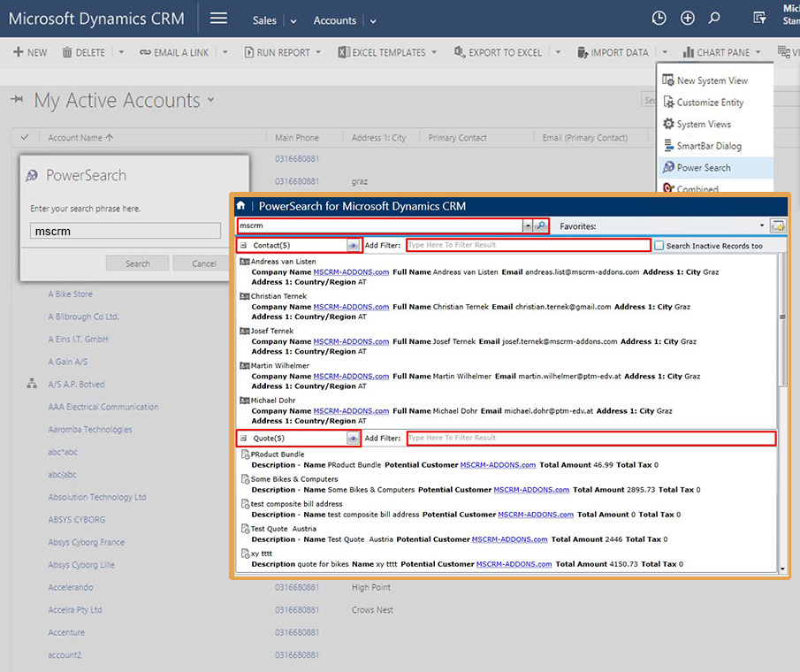Select Power Search menu item
This screenshot has width=800, height=672.
tap(715, 167)
